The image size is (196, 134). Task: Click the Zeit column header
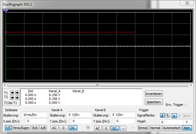[31, 91]
